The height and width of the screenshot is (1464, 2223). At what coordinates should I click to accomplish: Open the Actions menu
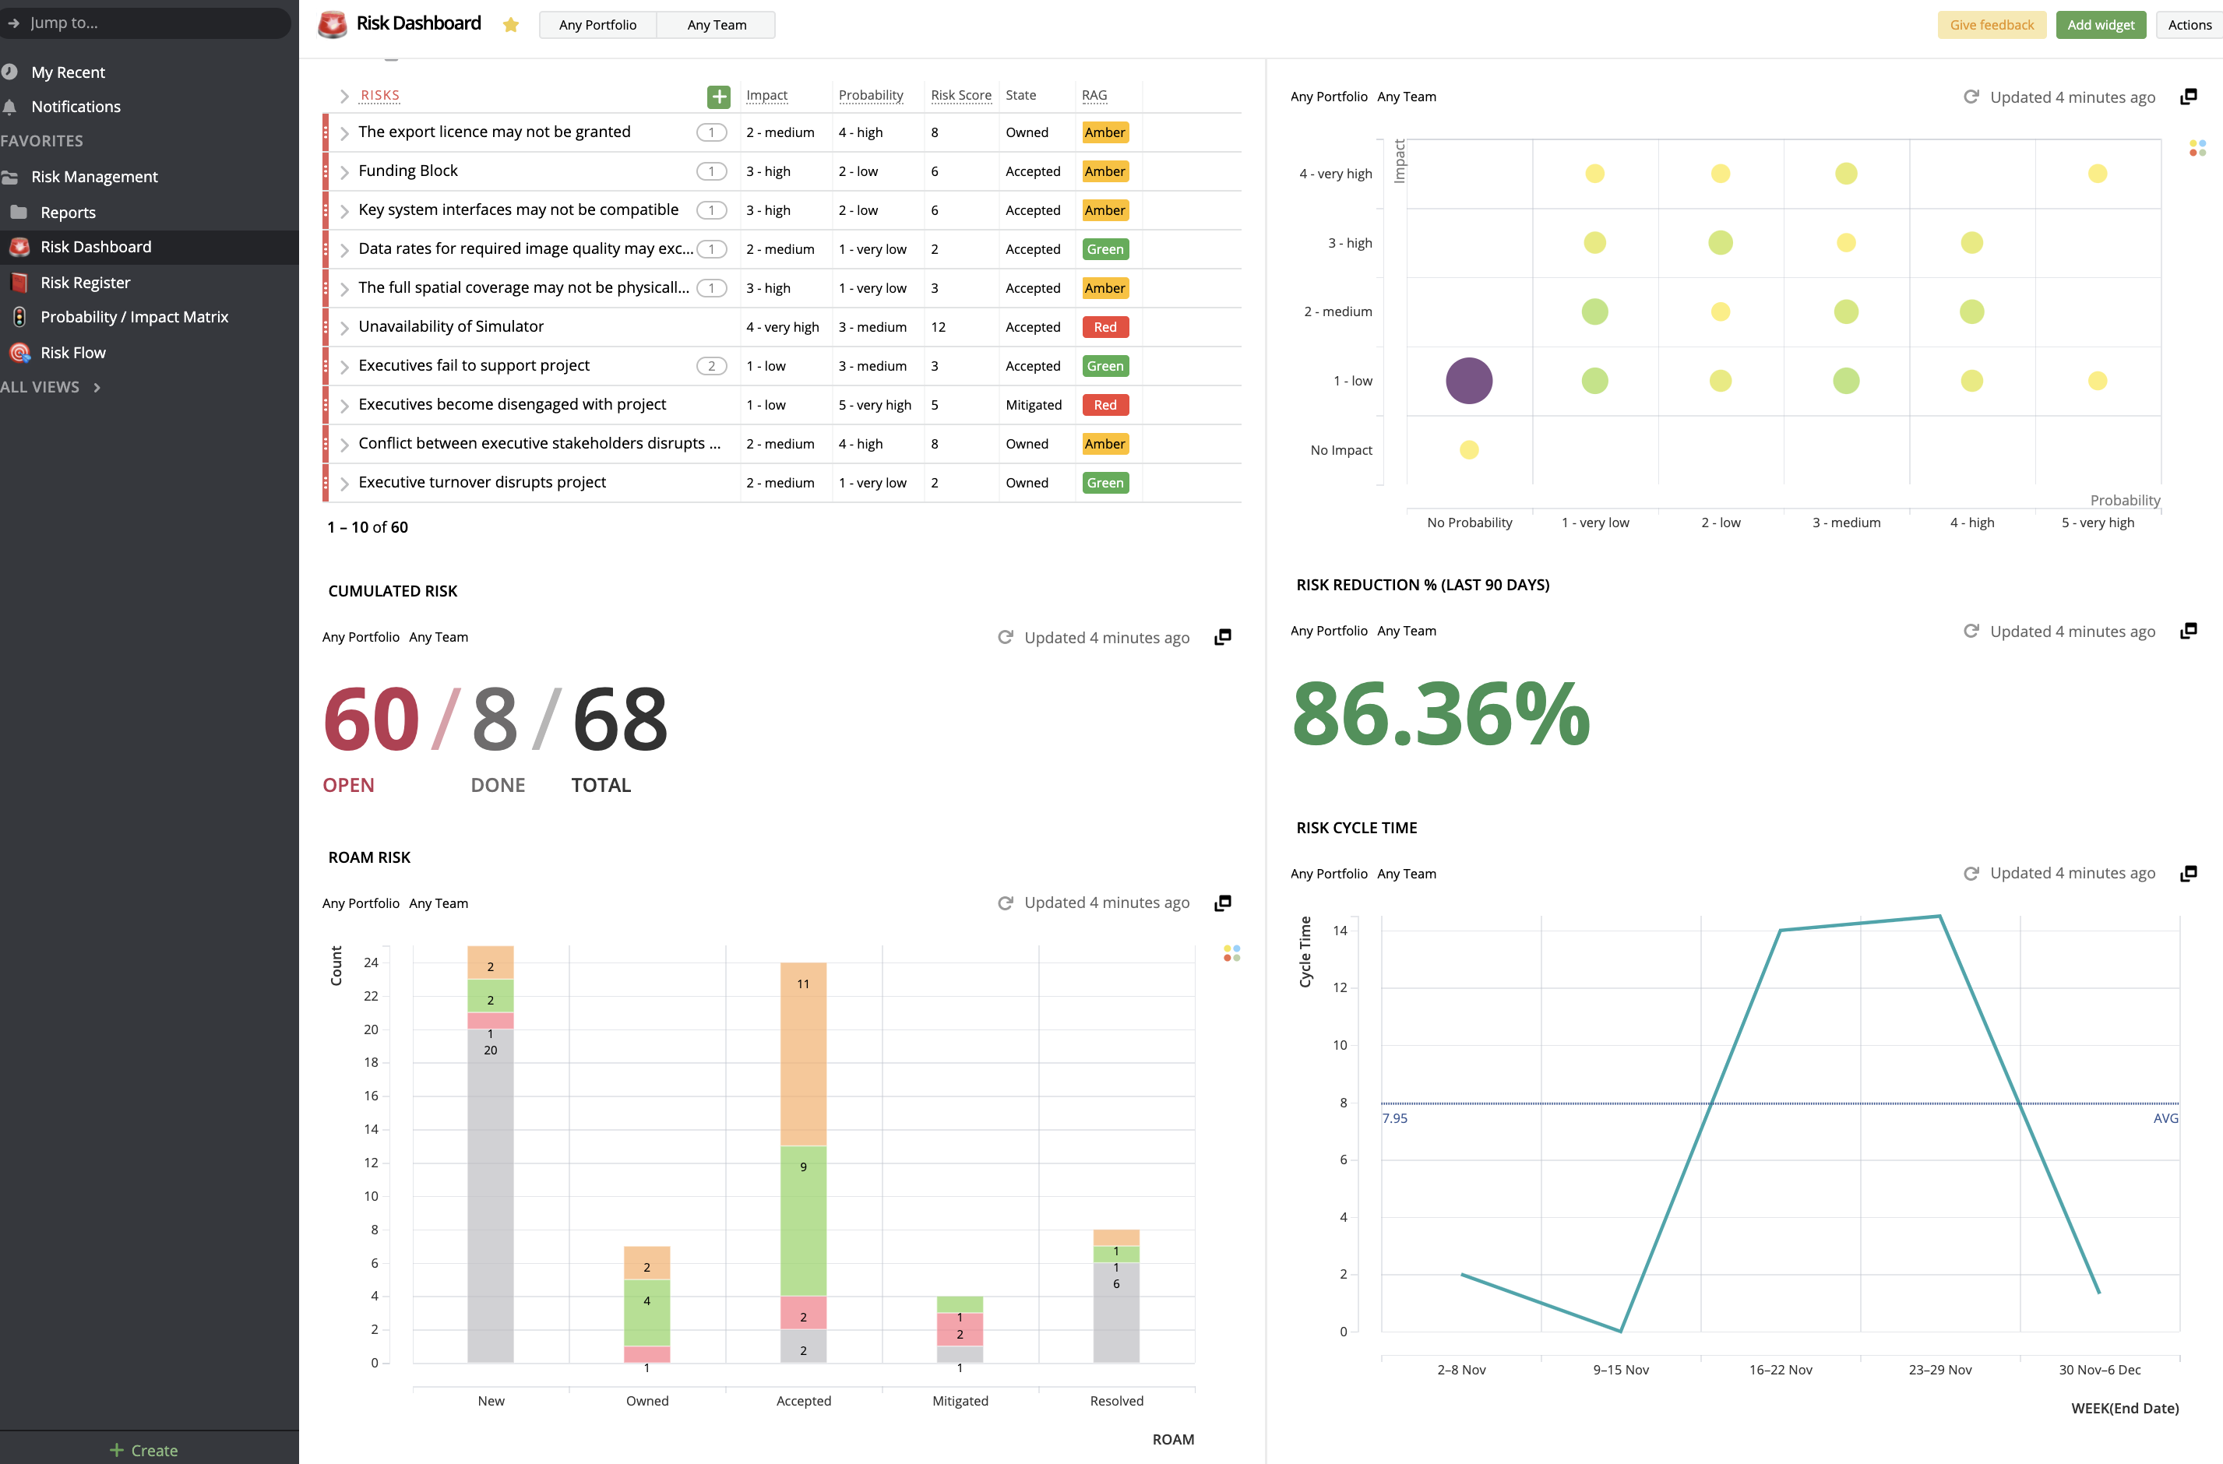(x=2189, y=24)
